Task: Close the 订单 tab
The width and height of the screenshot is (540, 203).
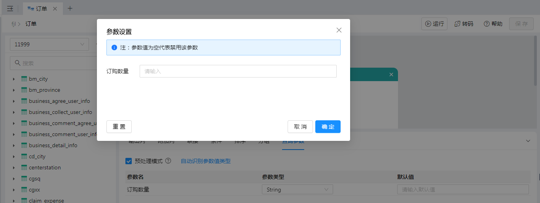Action: [x=55, y=8]
